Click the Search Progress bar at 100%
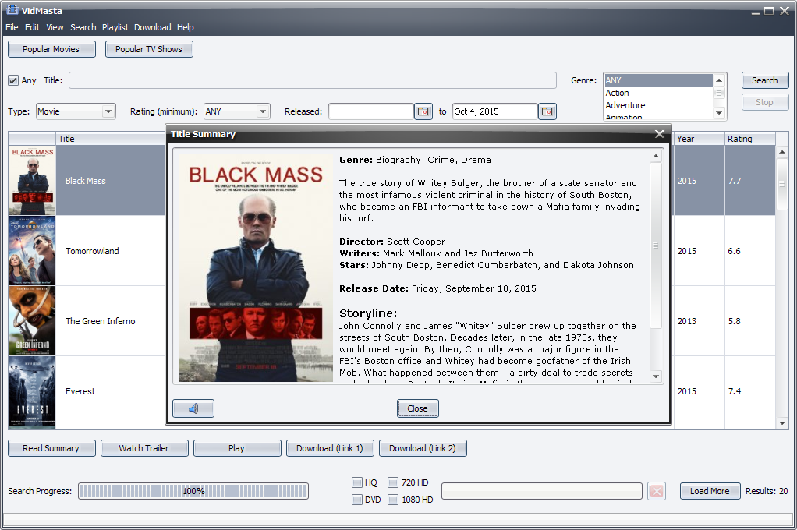The image size is (797, 530). (x=193, y=491)
